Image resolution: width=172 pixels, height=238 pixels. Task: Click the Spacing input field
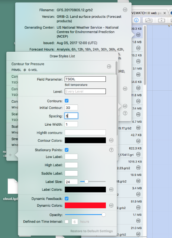pos(71,116)
